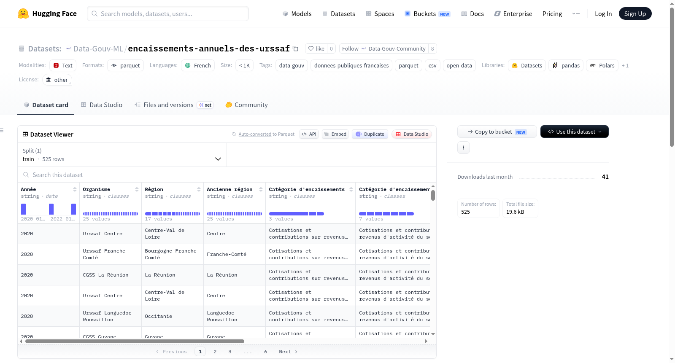Open the Community tab

[246, 105]
